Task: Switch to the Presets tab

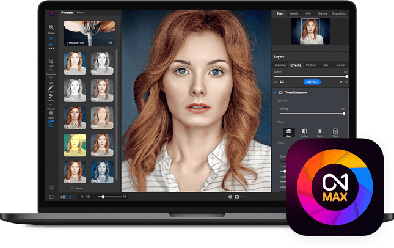Action: [x=67, y=13]
